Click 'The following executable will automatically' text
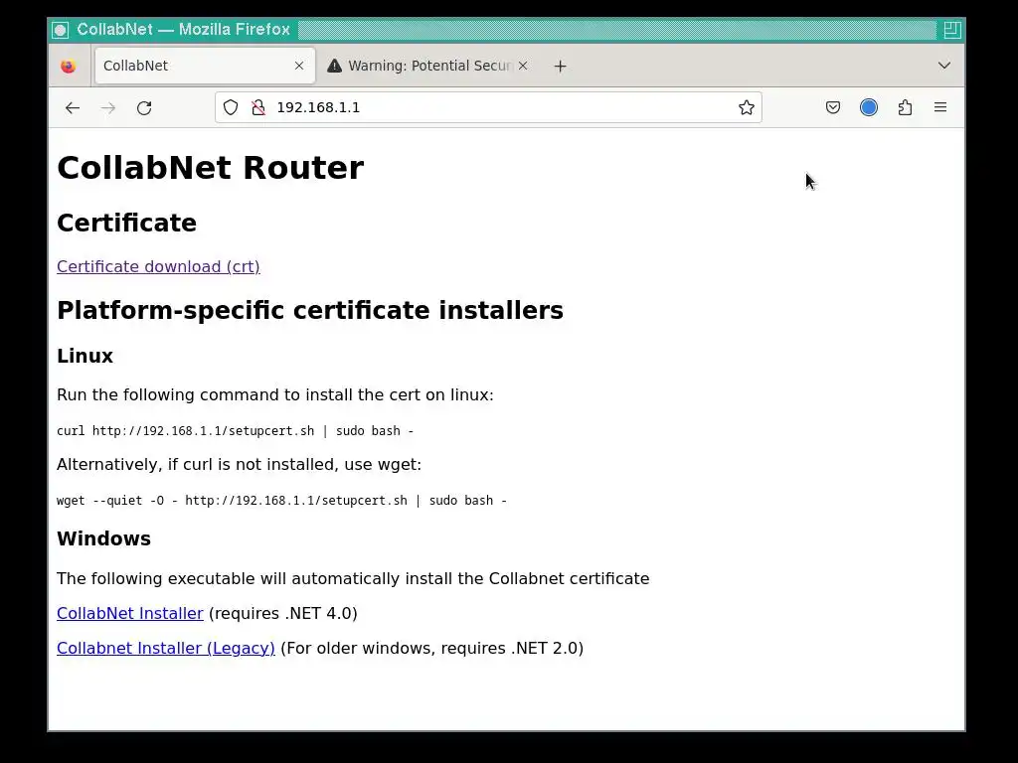Screen dimensions: 1018x763 pos(353,579)
